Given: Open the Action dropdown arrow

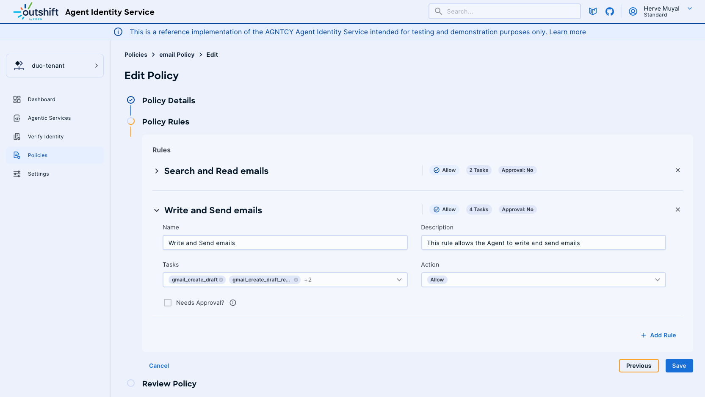Looking at the screenshot, I should coord(658,280).
